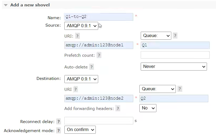Click the Add a new shovel heading

click(x=30, y=5)
